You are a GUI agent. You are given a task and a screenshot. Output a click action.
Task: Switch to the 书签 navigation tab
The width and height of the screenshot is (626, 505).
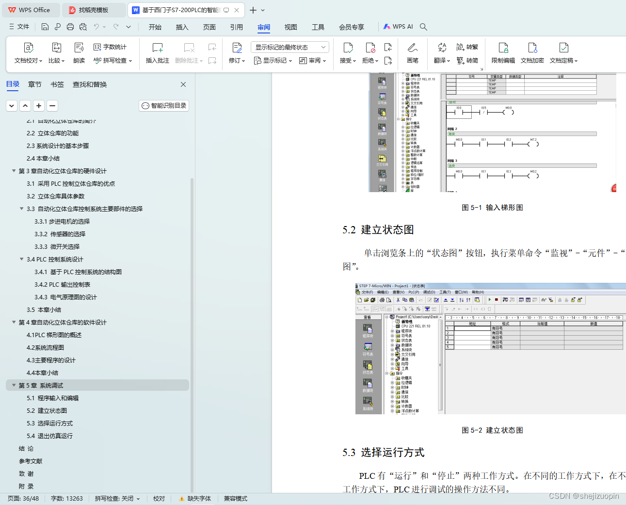pos(57,84)
